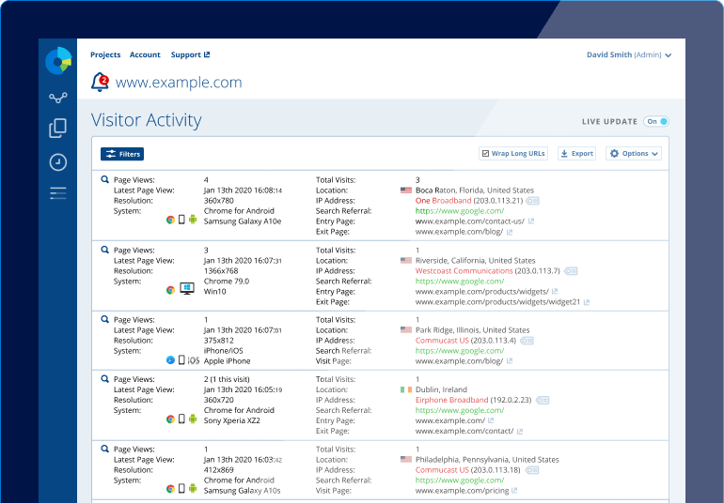Select 'Samsung Galaxy A10s' device text
The image size is (724, 503).
tap(242, 491)
